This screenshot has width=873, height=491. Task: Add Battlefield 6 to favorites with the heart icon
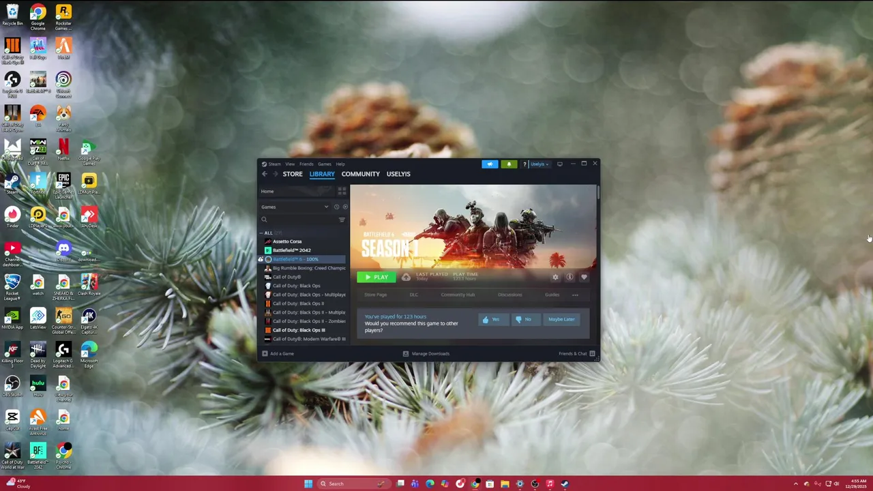[x=584, y=277]
